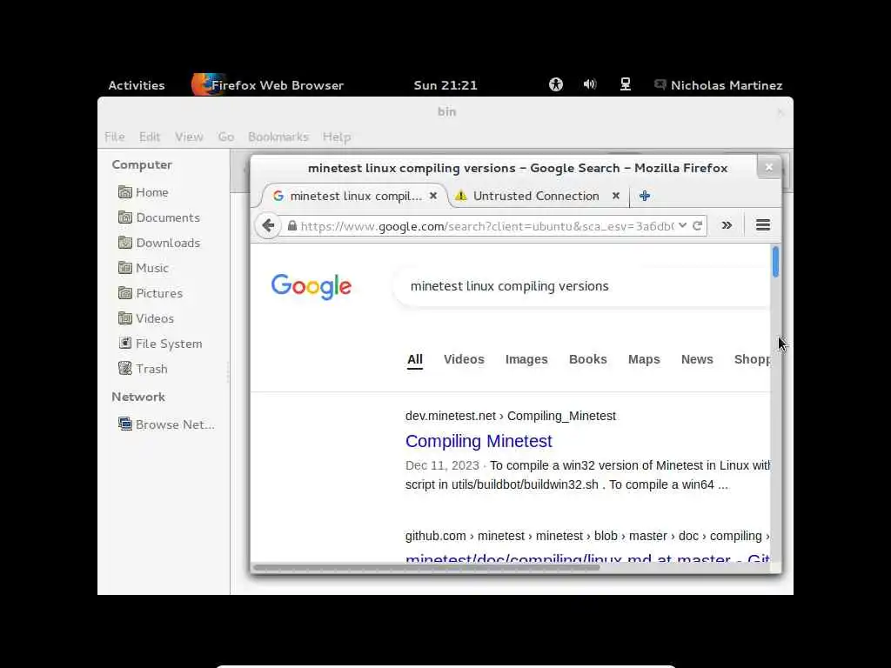Click the Google search query field
The image size is (891, 668).
(x=581, y=285)
